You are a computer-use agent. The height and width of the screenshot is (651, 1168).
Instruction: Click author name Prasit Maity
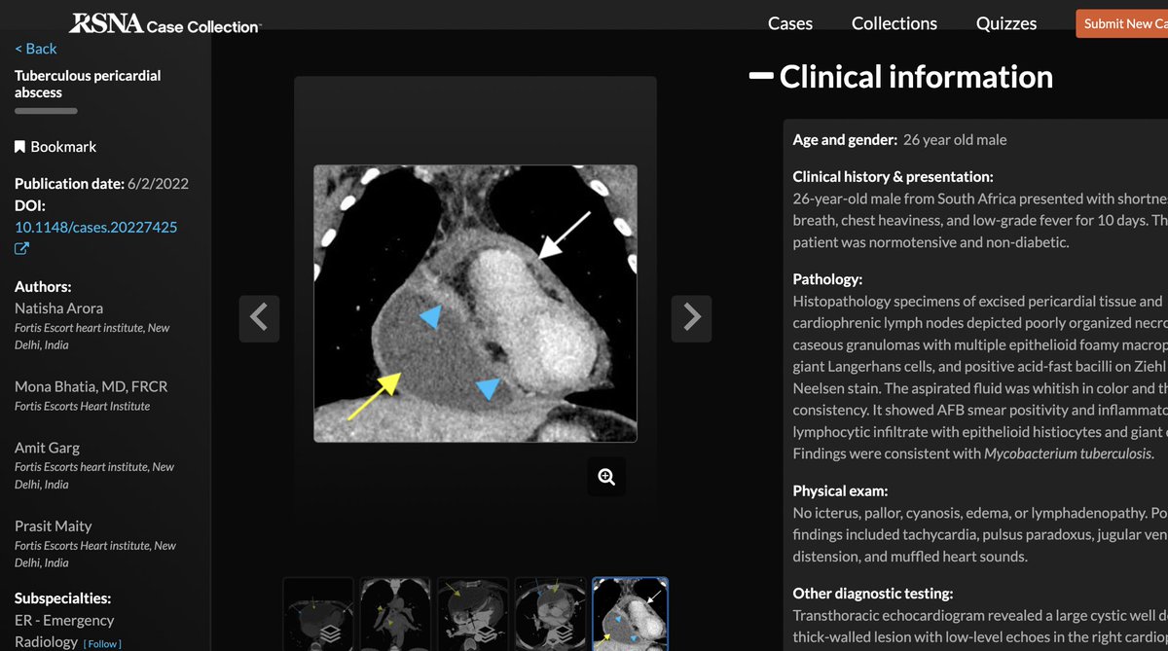54,526
